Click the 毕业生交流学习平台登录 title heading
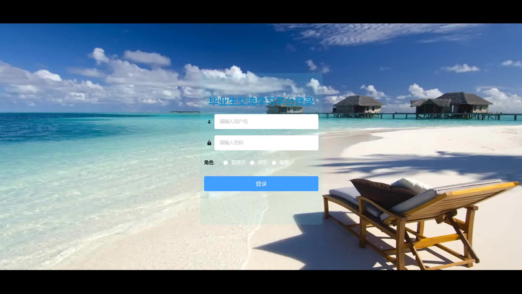The width and height of the screenshot is (522, 294). coord(261,102)
